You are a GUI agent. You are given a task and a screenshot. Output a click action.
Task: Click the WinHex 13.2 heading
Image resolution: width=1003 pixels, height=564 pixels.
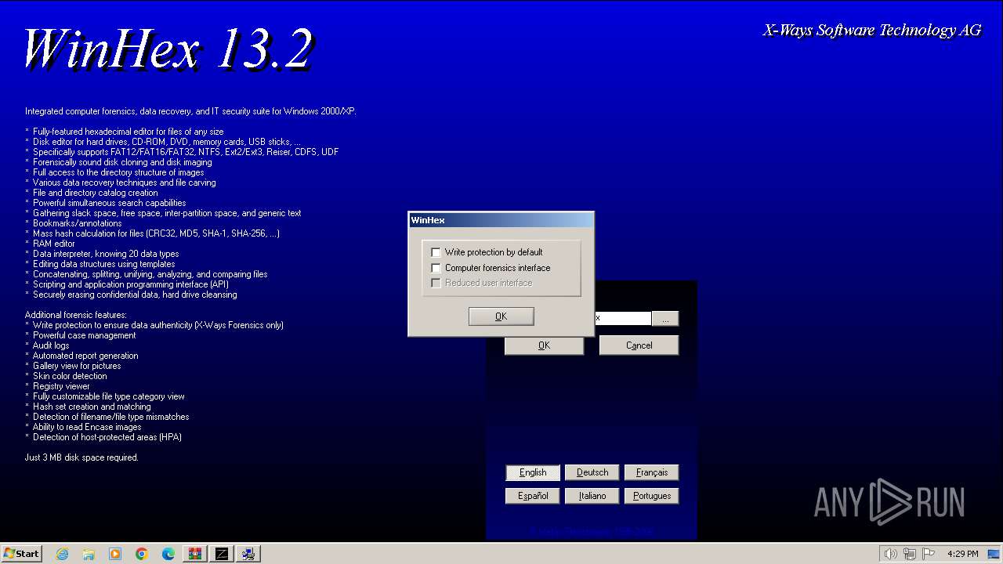(x=168, y=49)
